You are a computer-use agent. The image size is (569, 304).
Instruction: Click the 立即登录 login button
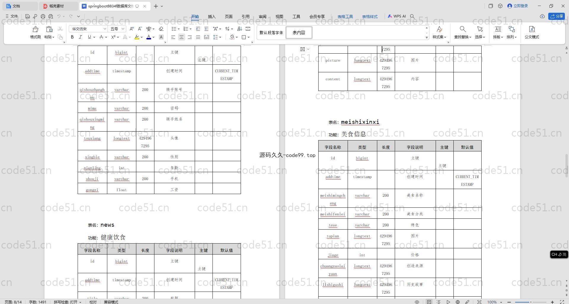pyautogui.click(x=518, y=6)
